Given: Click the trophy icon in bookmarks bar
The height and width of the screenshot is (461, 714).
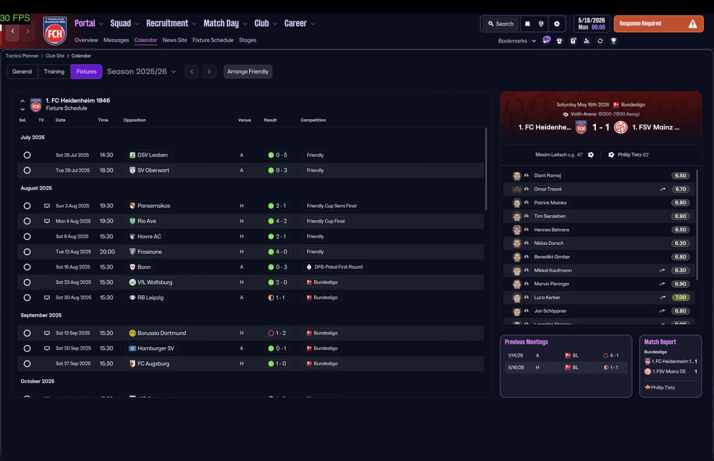Looking at the screenshot, I should tap(614, 41).
